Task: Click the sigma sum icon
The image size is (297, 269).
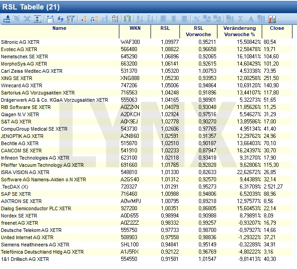Action: [240, 19]
